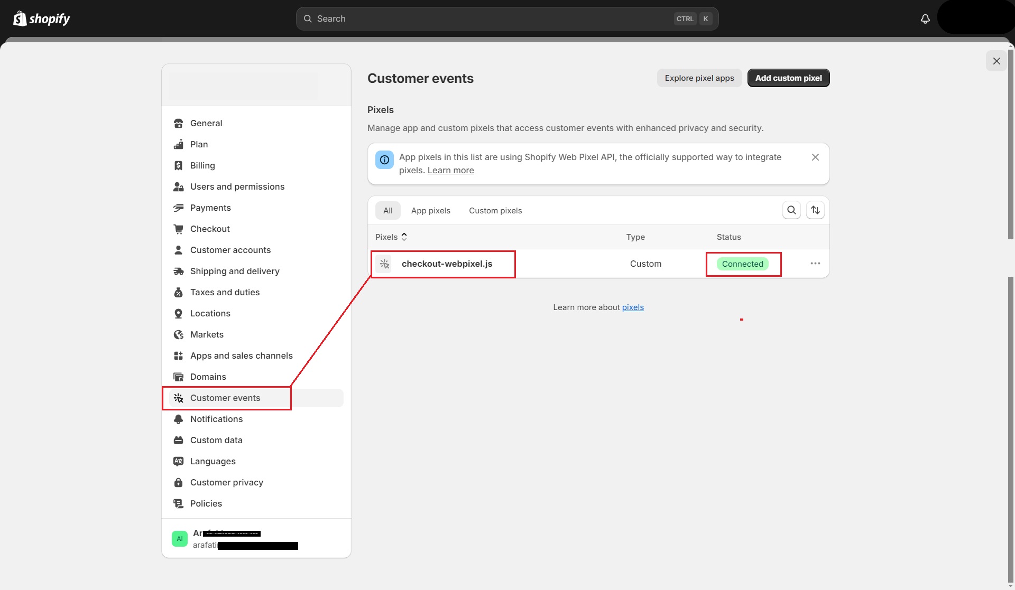Click the Custom type cell
Viewport: 1015px width, 590px height.
click(x=645, y=264)
